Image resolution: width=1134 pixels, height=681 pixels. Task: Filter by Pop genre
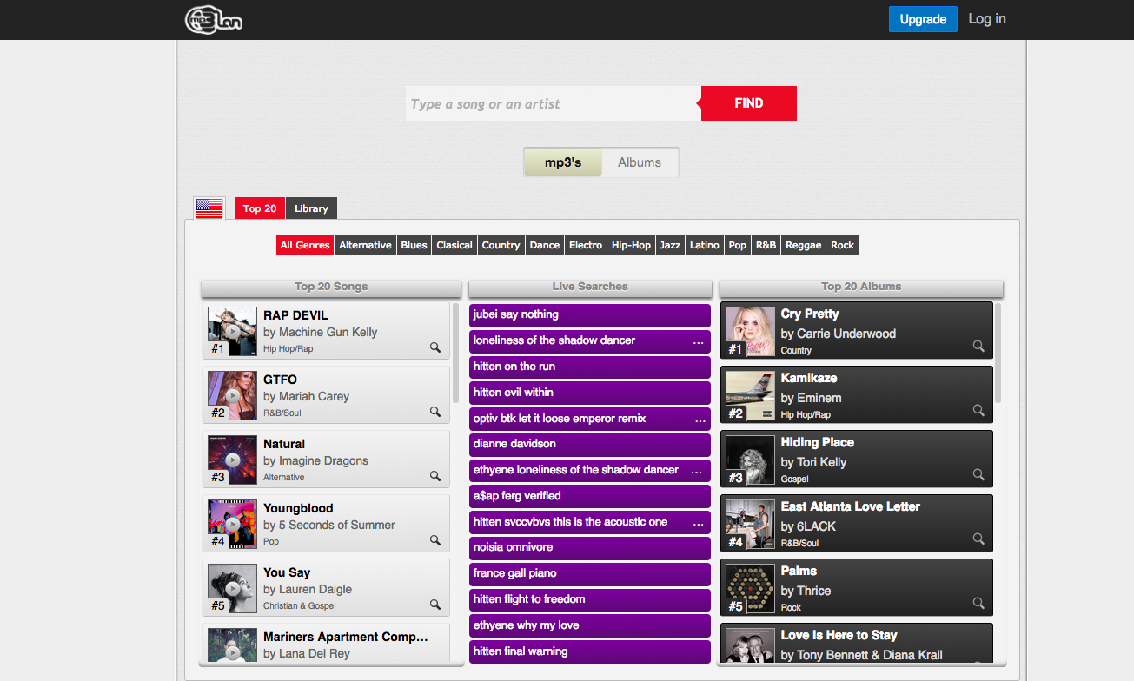tap(738, 245)
